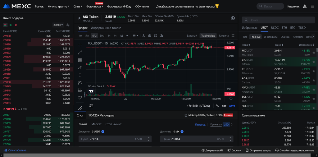Open candlestick chart type dropdown
The image size is (318, 157).
tap(136, 35)
